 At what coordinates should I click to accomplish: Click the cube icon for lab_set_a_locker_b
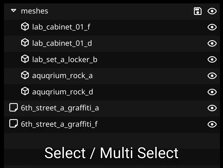[x=25, y=59]
